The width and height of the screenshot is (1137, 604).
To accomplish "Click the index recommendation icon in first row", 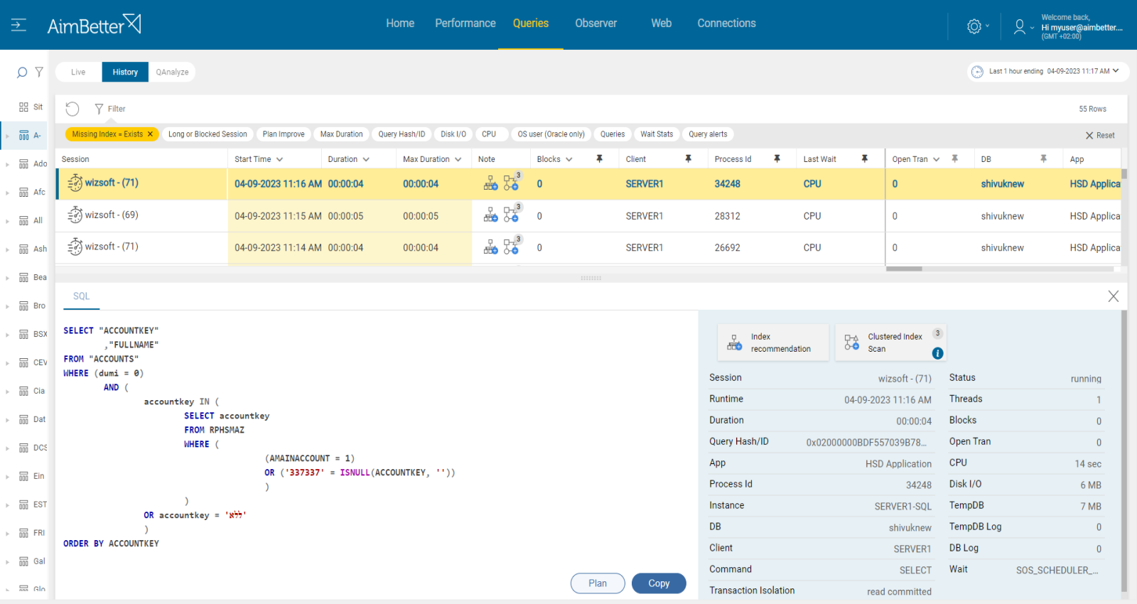I will (490, 184).
